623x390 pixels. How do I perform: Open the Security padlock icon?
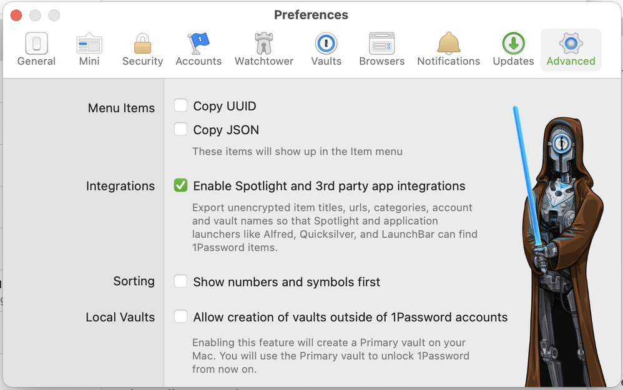142,44
